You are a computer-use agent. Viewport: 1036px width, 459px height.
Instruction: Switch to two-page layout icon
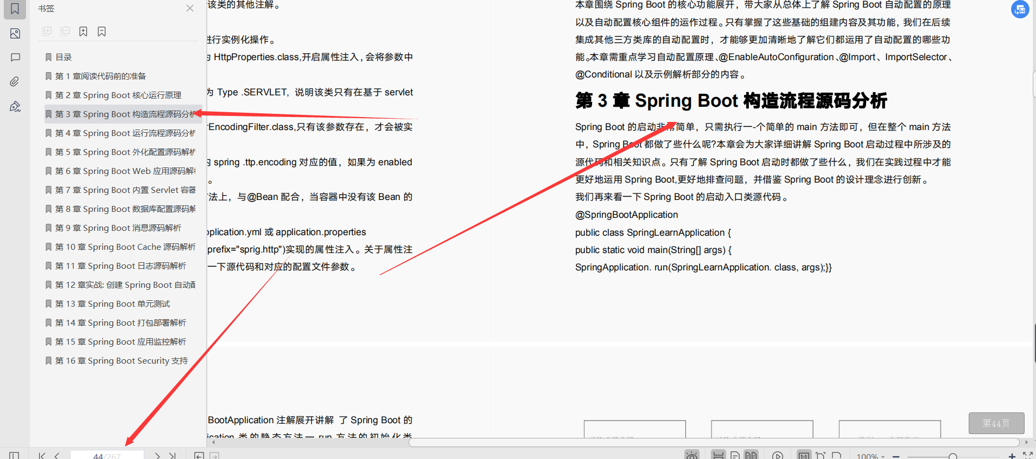[751, 455]
